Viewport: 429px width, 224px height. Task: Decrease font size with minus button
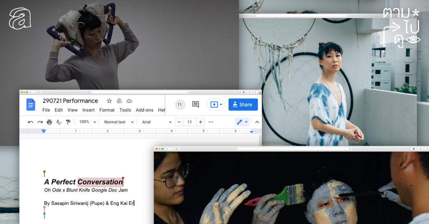click(x=179, y=122)
